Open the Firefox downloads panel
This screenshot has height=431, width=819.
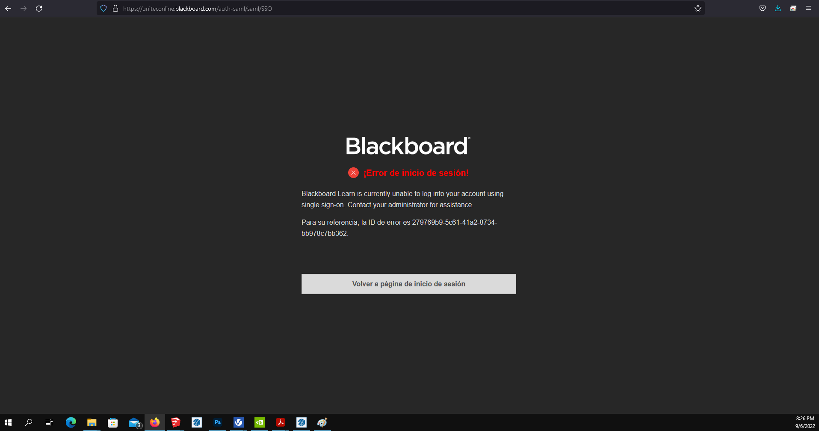coord(778,8)
